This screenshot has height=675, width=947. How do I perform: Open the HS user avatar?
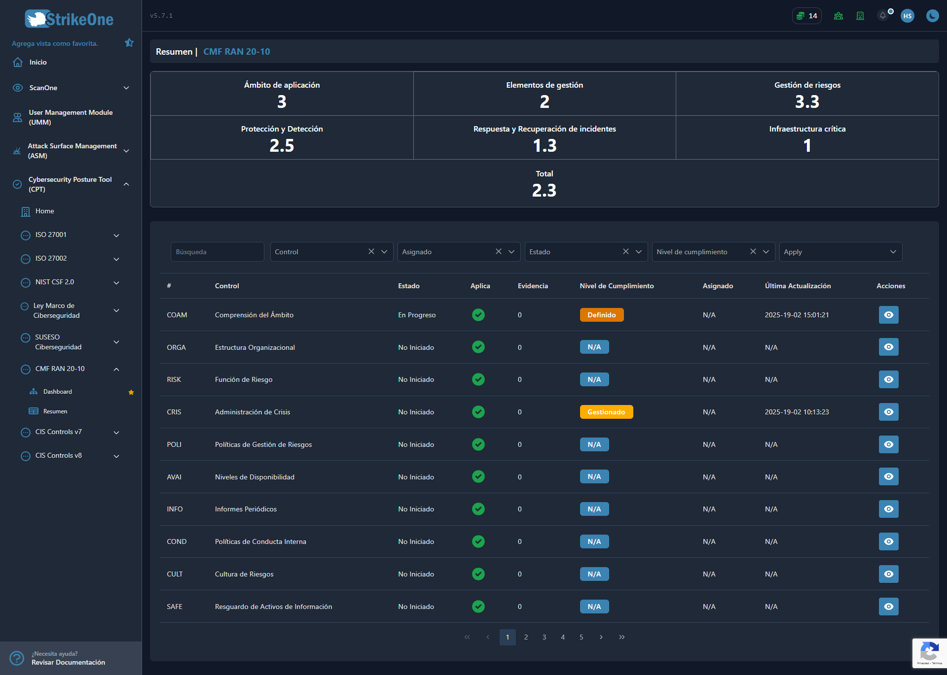(908, 16)
